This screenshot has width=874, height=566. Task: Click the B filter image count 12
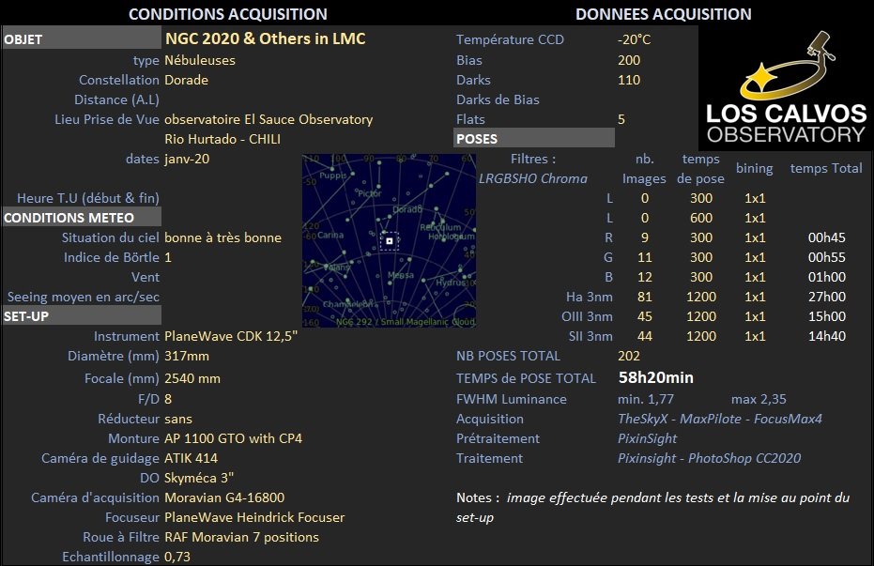pos(644,277)
